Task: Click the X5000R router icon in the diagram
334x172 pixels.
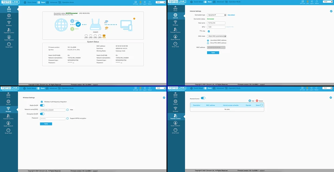Action: [95, 24]
